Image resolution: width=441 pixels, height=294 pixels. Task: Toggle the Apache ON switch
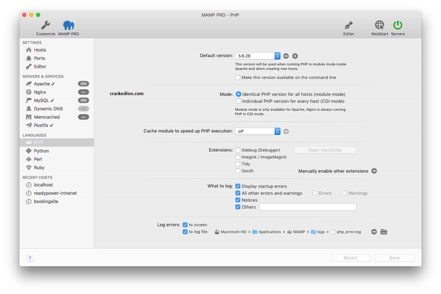83,84
